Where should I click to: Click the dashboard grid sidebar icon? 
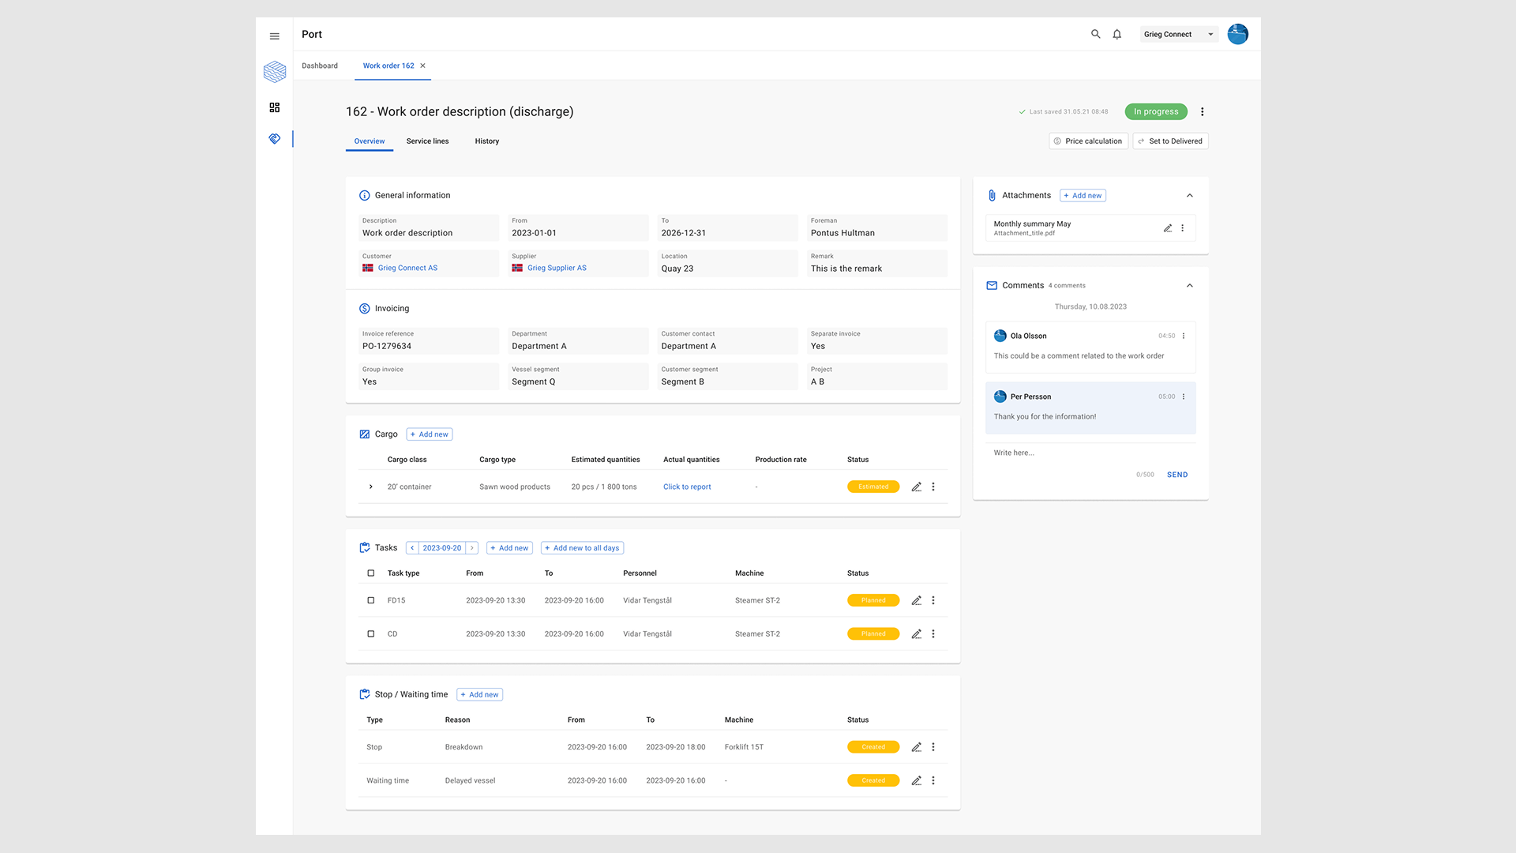click(x=274, y=107)
